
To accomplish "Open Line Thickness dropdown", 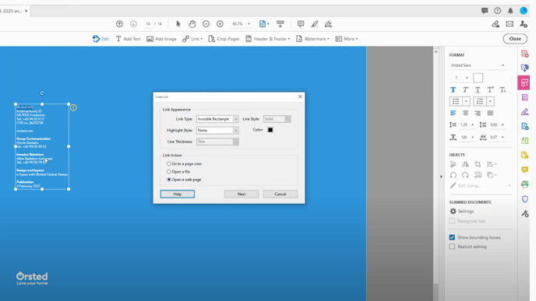I will tap(217, 142).
